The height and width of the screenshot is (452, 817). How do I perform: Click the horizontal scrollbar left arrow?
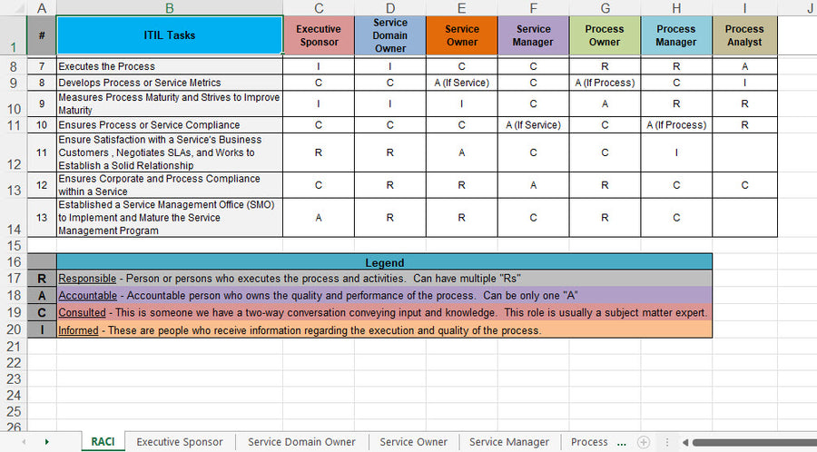(x=685, y=442)
